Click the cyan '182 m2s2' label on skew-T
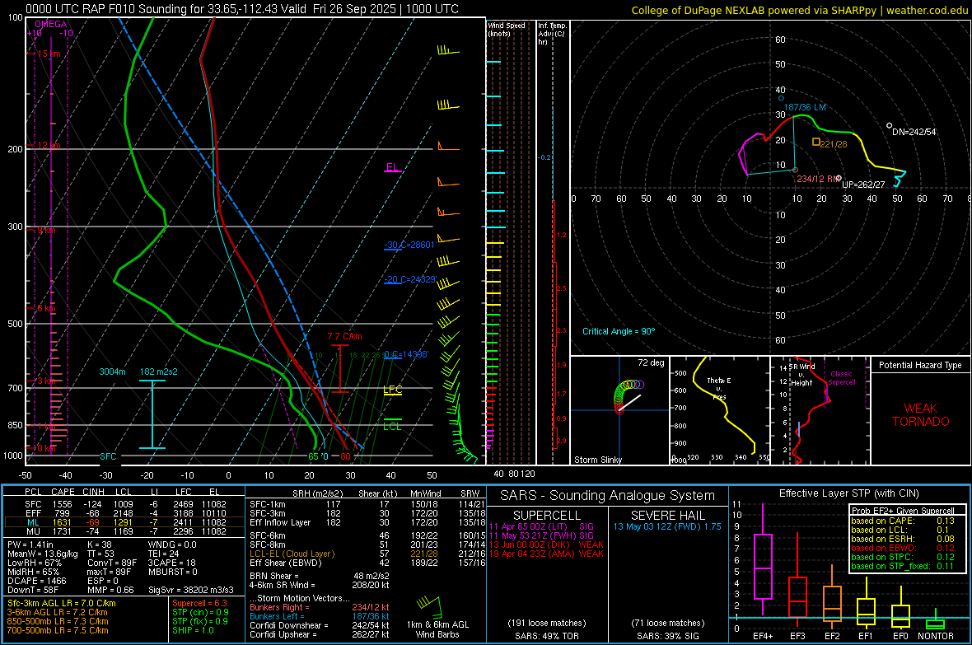The height and width of the screenshot is (645, 972). pyautogui.click(x=159, y=372)
